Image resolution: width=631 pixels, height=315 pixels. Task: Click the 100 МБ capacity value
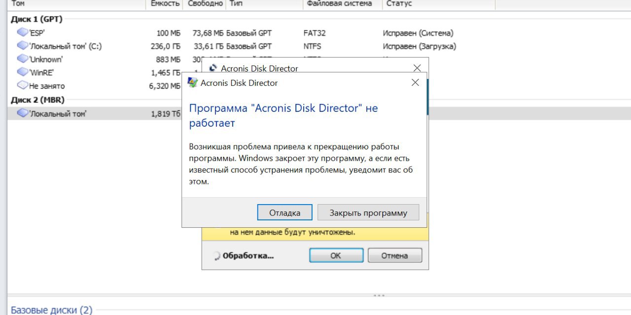(169, 33)
